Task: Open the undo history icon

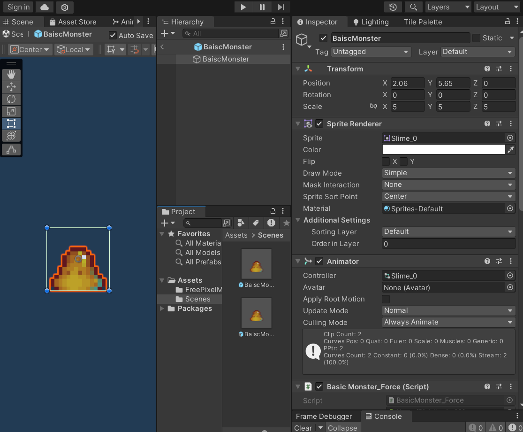Action: click(393, 7)
